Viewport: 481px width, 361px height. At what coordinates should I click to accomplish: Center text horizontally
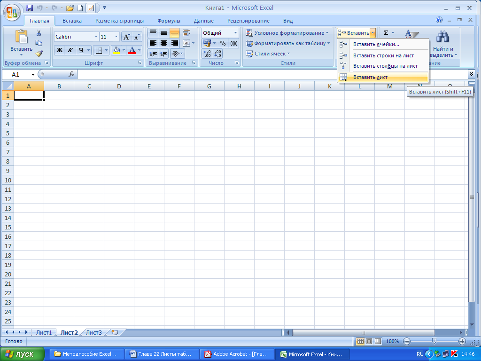pos(164,43)
